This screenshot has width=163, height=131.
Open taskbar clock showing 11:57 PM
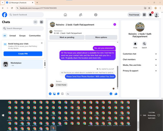tap(152, 115)
